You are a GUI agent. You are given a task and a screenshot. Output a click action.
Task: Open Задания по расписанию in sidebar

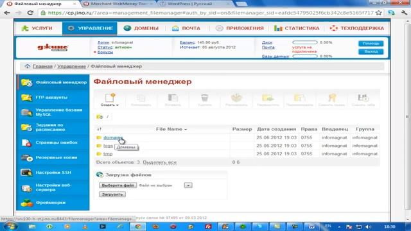tap(53, 127)
